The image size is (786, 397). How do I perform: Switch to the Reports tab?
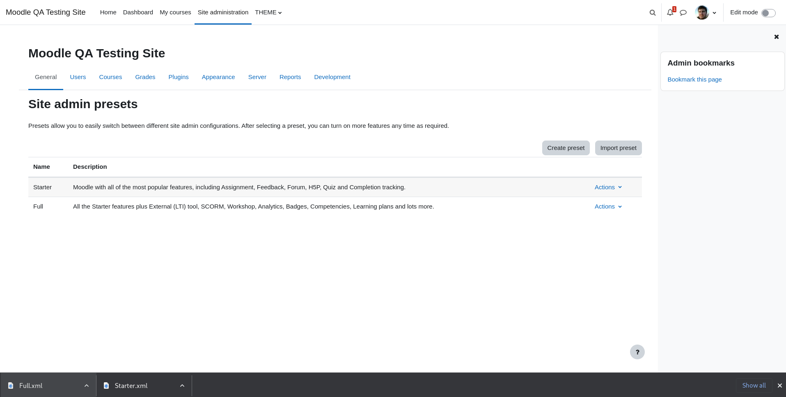290,77
